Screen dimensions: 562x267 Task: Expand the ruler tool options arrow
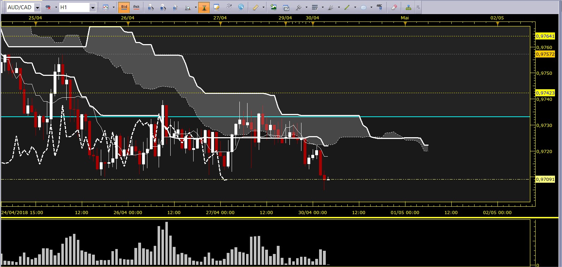click(263, 7)
